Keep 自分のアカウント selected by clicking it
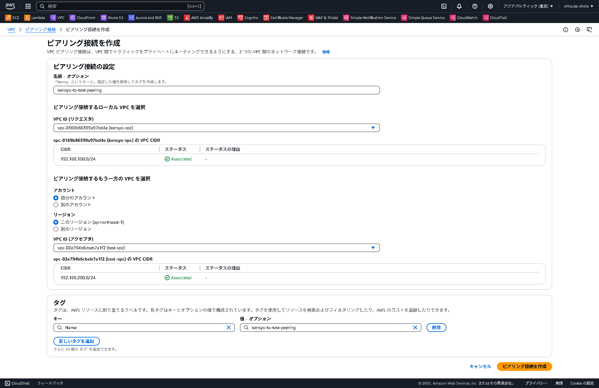The image size is (599, 388). [56, 198]
